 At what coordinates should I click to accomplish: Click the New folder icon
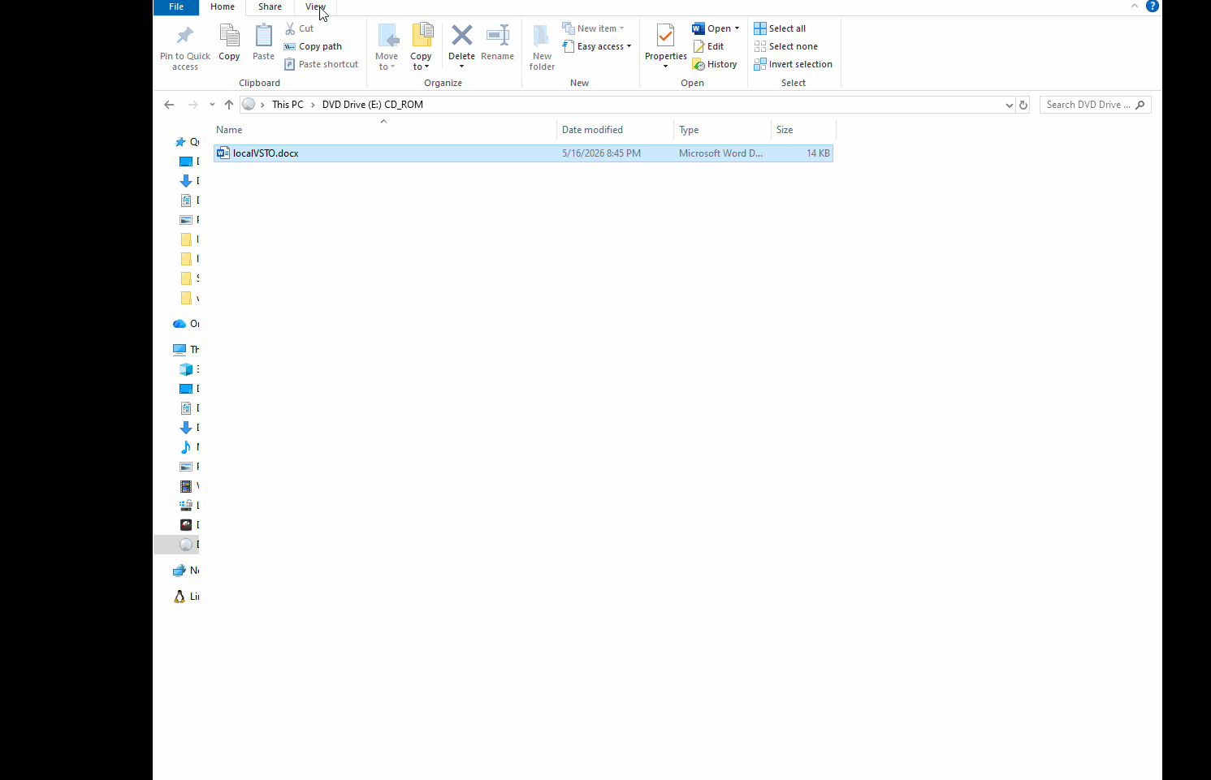[542, 37]
